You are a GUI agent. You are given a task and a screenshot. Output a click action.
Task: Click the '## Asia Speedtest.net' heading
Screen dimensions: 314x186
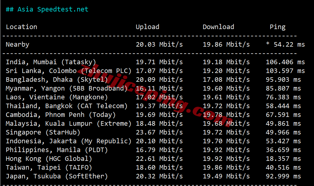click(47, 9)
